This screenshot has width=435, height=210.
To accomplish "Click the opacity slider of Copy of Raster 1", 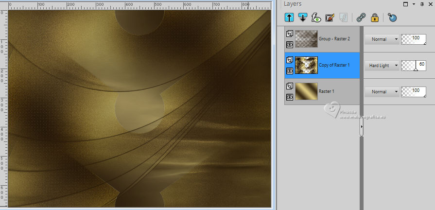I will [413, 66].
